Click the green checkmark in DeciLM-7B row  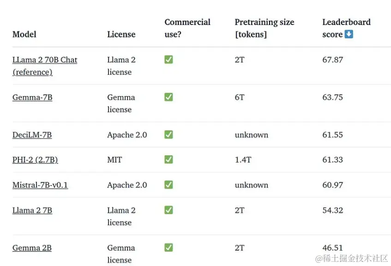[168, 134]
